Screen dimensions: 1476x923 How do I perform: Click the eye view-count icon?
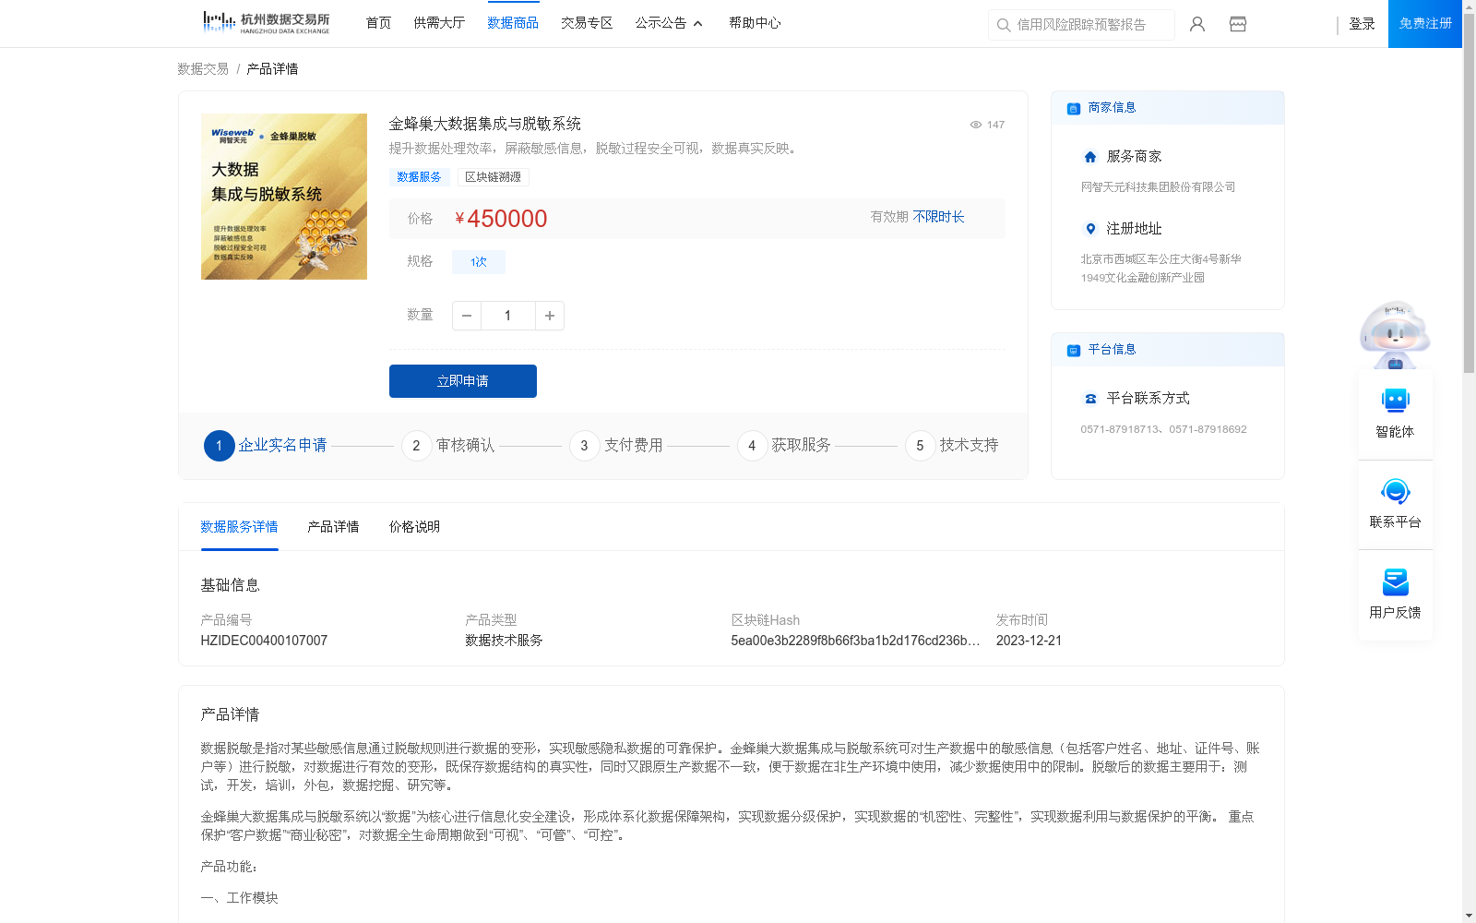pyautogui.click(x=976, y=125)
